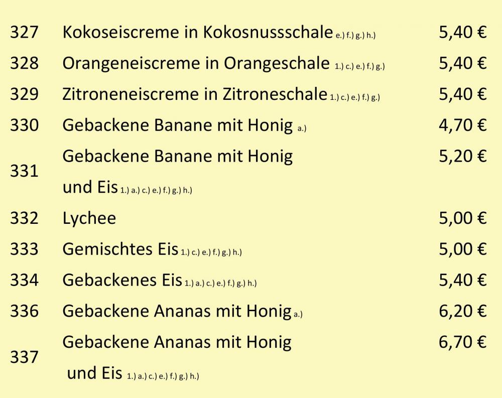Image resolution: width=502 pixels, height=398 pixels.
Task: Click the 5,20 € price
Action: click(463, 156)
